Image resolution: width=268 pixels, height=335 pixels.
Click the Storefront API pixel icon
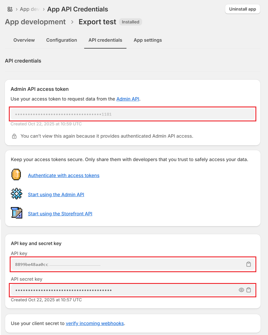(16, 213)
